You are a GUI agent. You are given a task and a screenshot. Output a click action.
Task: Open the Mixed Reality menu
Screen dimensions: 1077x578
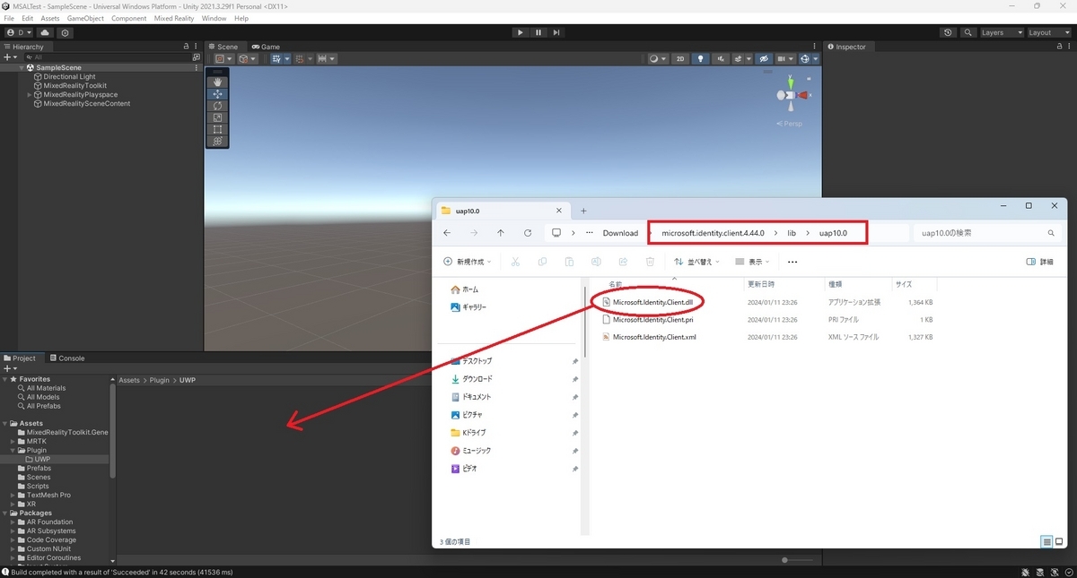[174, 17]
